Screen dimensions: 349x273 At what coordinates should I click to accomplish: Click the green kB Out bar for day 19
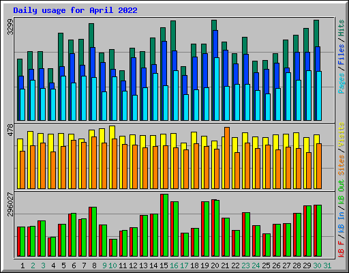pyautogui.click(x=207, y=229)
